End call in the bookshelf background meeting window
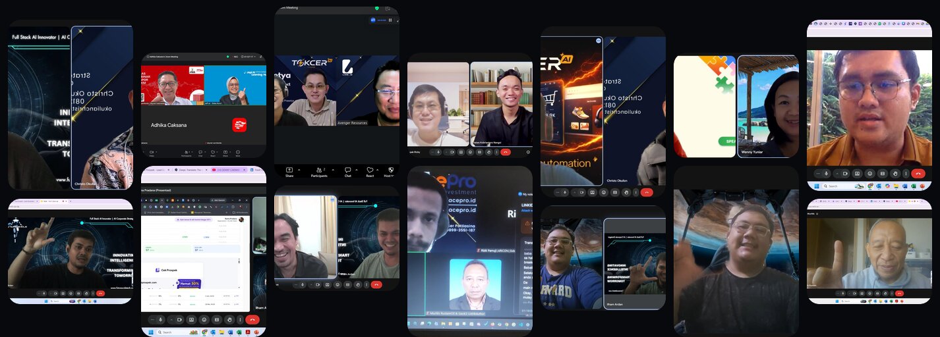 (506, 152)
